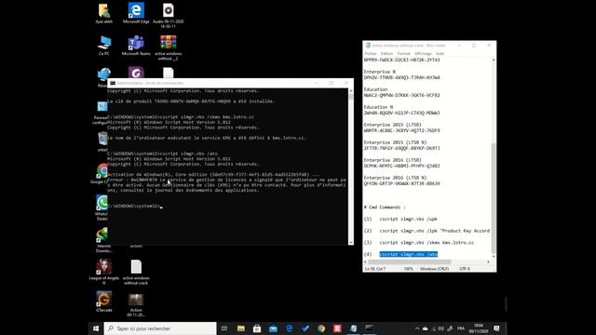Click the 'Windows (CRLF)' status bar entry
The width and height of the screenshot is (596, 335).
tap(434, 269)
